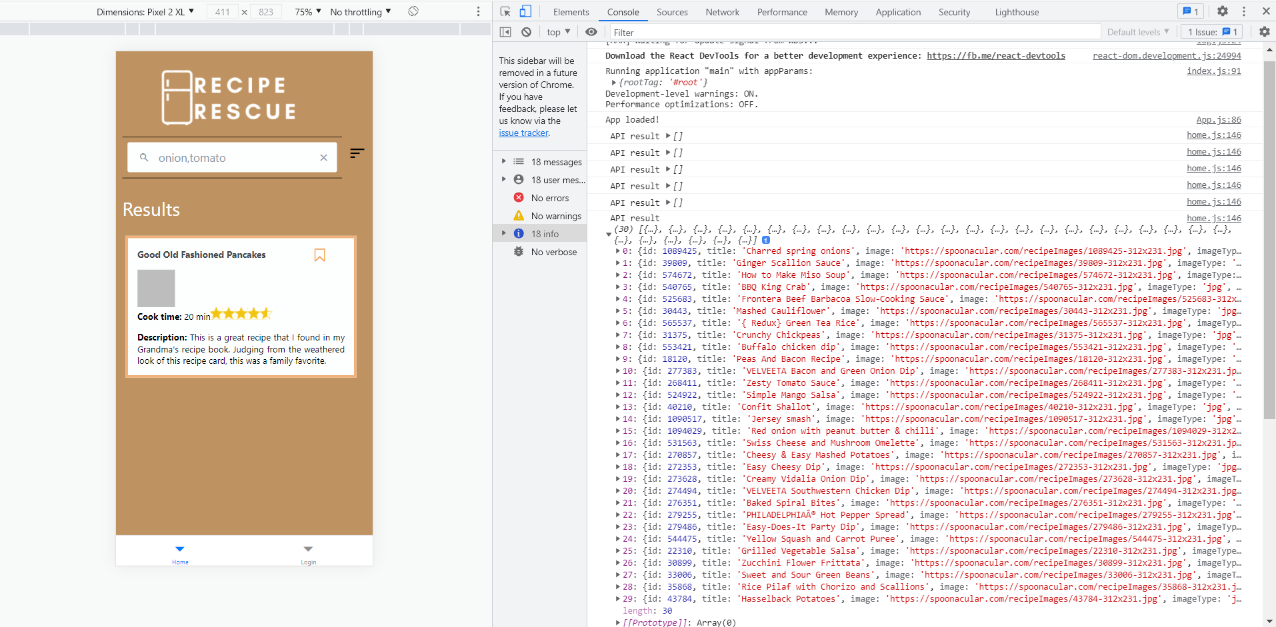Viewport: 1276px width, 627px height.
Task: Click the eye icon to create live expression
Action: coord(591,32)
